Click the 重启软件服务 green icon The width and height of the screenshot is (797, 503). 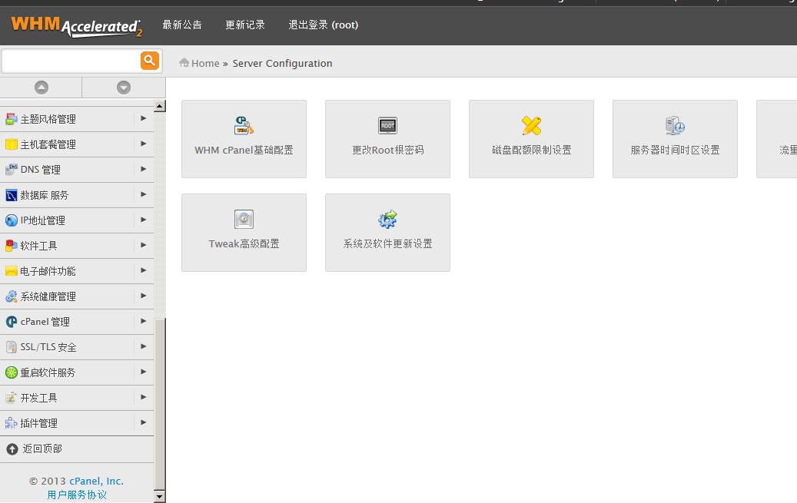coord(12,372)
